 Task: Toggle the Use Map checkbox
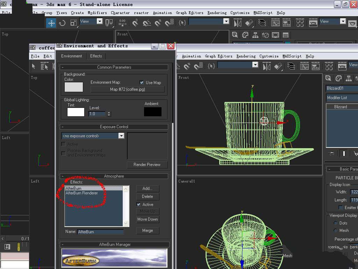click(142, 82)
